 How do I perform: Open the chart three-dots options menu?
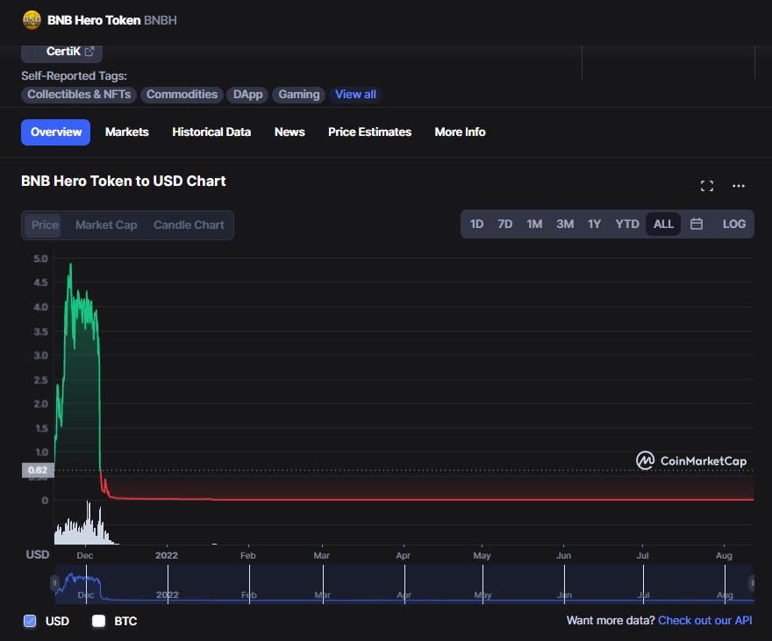738,186
